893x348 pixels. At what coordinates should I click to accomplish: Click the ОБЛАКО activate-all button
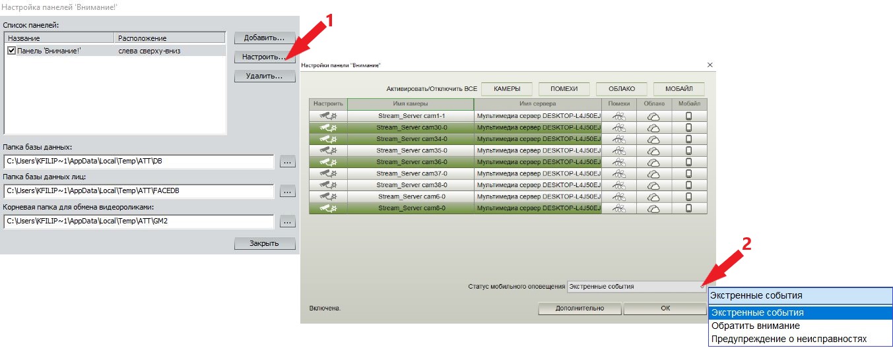[622, 89]
